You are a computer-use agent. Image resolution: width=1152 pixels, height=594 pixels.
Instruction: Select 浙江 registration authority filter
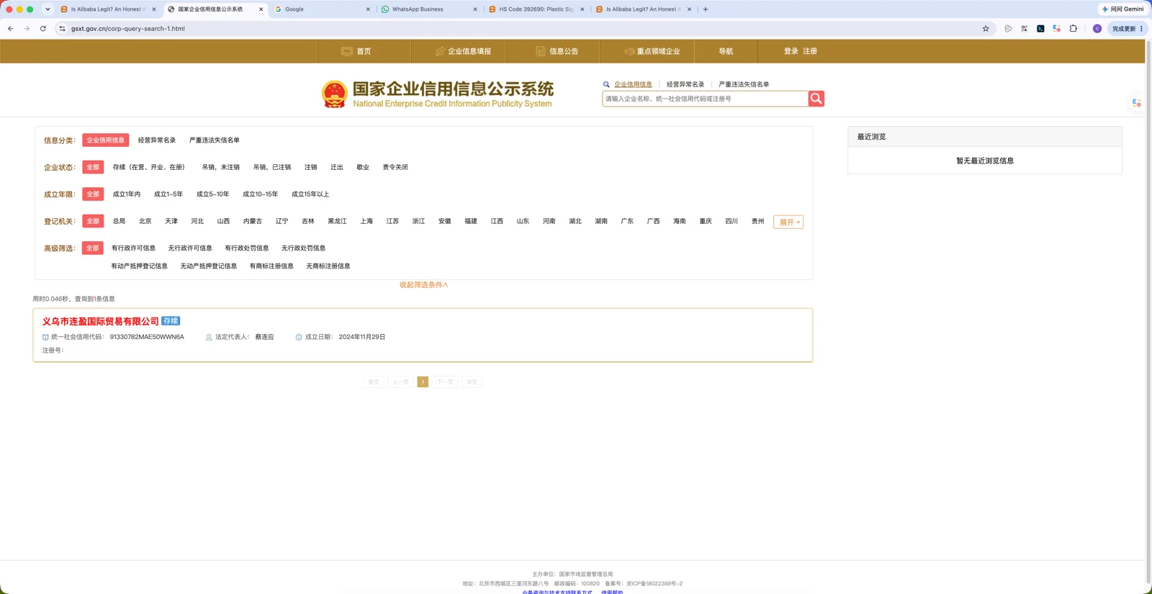click(x=418, y=221)
